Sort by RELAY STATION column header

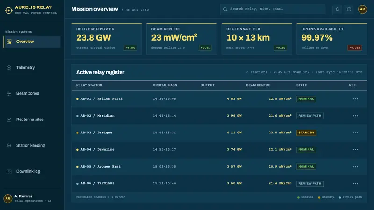click(89, 85)
